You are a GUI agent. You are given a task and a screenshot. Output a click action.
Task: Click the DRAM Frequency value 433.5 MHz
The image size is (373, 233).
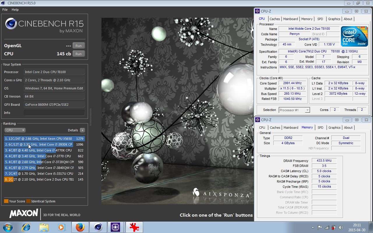[x=324, y=161]
